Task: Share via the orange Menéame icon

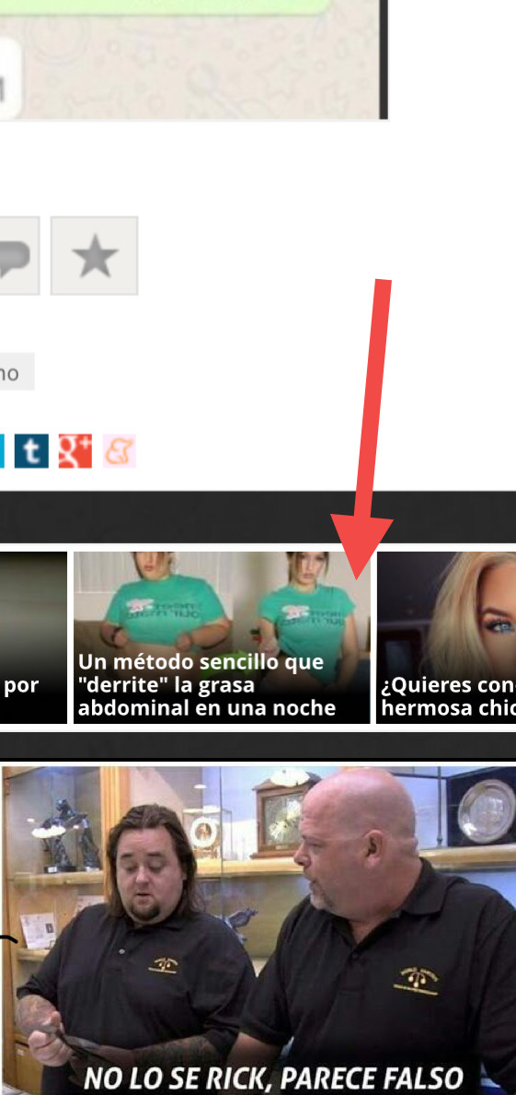Action: [120, 451]
